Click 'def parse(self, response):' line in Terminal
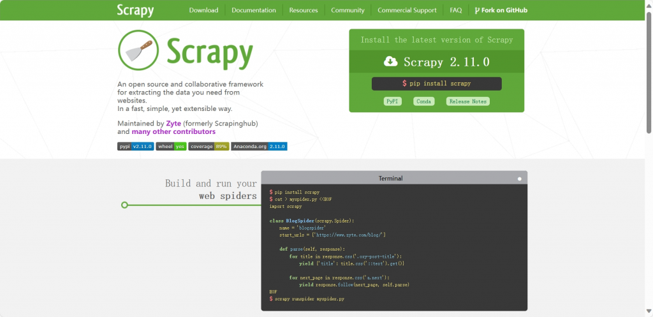This screenshot has width=653, height=317. coord(312,249)
